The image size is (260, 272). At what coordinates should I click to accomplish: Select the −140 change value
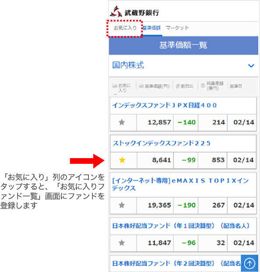[x=186, y=123]
